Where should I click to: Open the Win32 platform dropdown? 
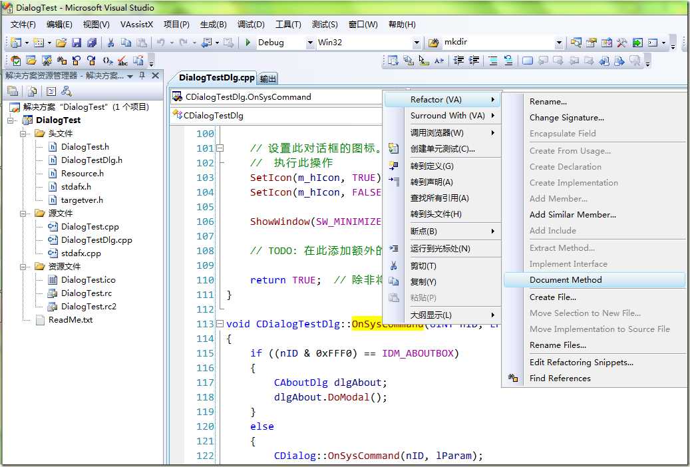[x=417, y=43]
